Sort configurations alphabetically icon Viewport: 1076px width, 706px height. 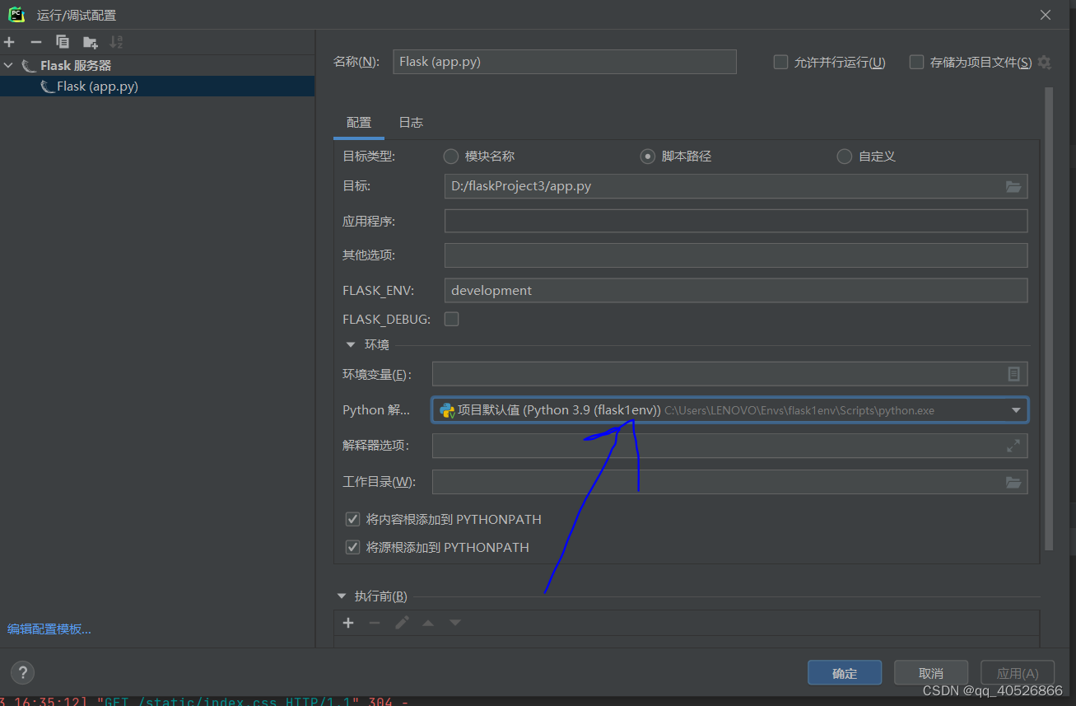116,42
